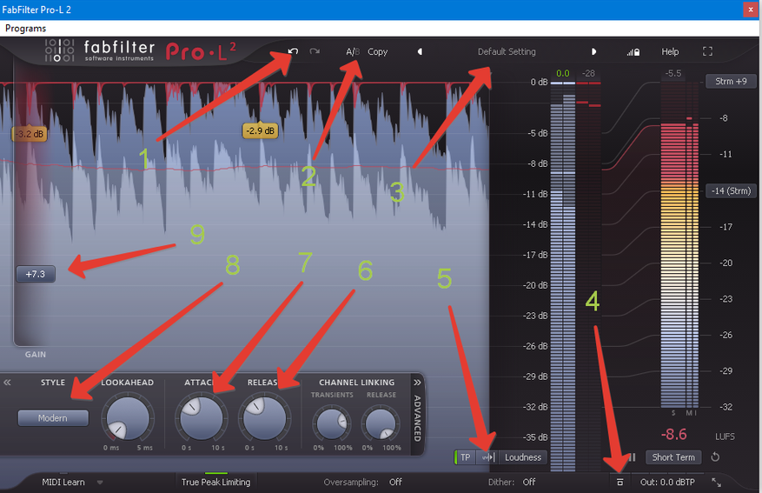Open the Help menu
This screenshot has height=493, width=762.
click(x=670, y=51)
